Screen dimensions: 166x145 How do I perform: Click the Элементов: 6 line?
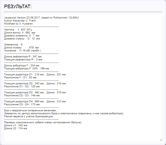[14, 44]
